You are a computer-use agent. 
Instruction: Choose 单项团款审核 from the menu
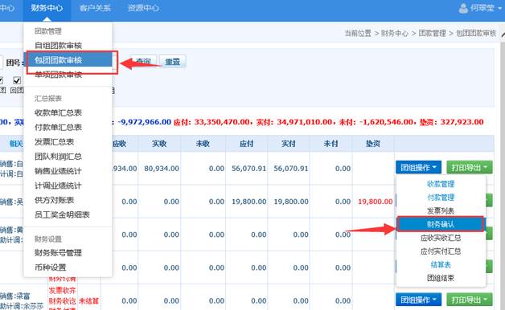[x=58, y=75]
